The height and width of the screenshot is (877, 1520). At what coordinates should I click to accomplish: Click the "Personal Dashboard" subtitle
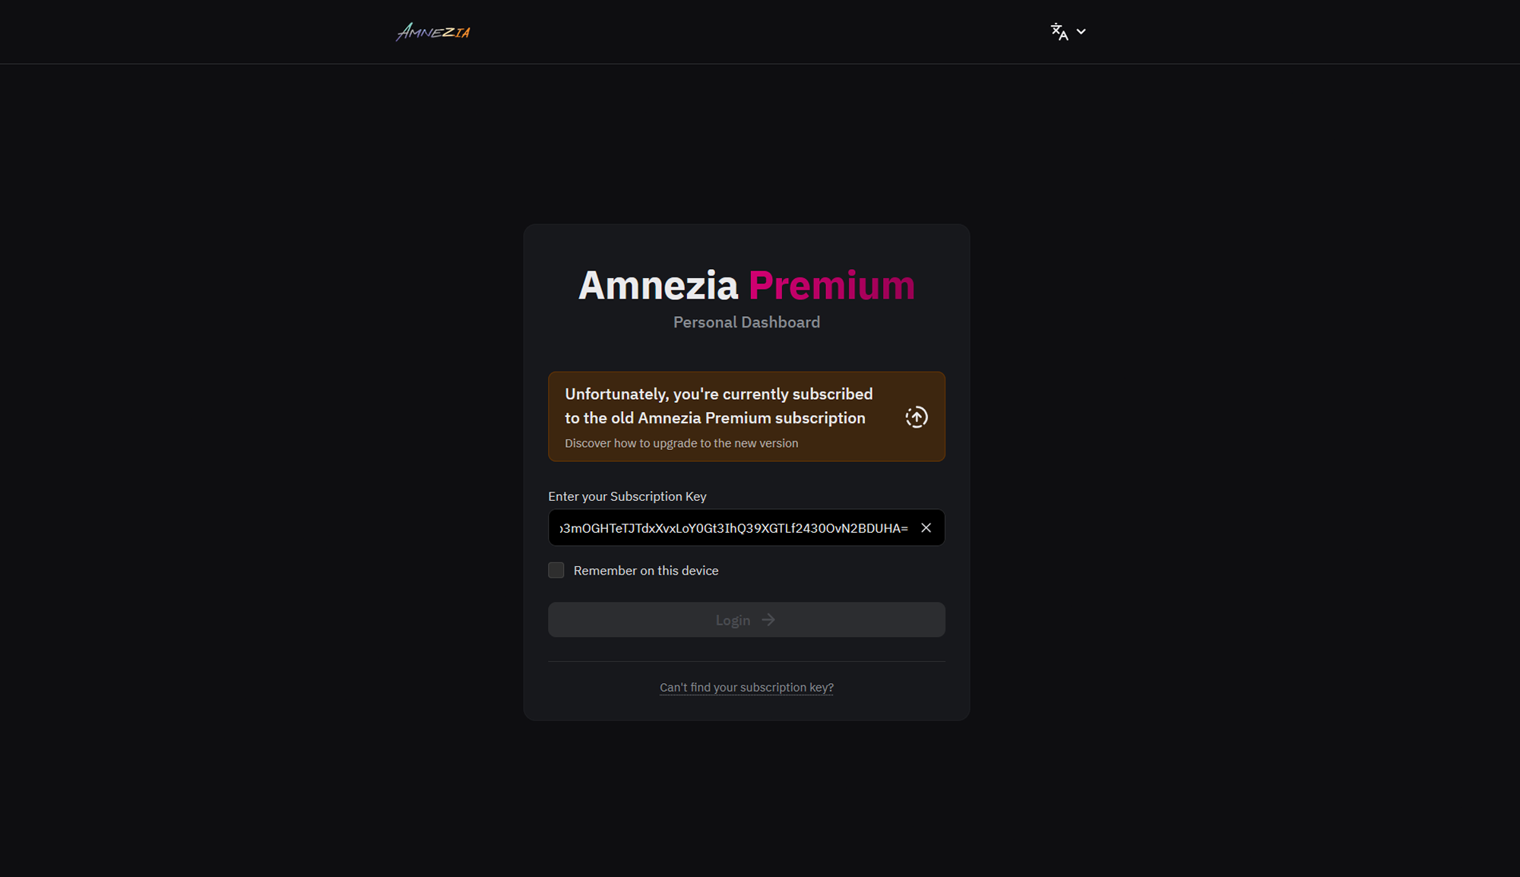point(746,322)
